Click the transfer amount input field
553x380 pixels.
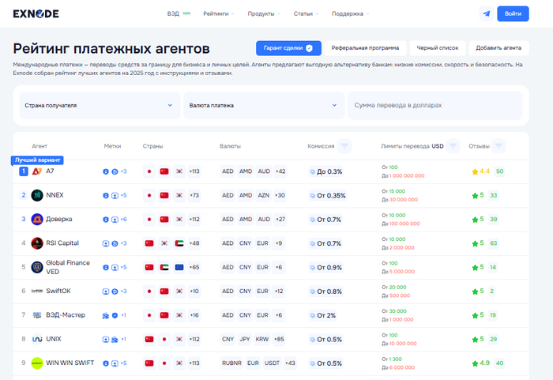(434, 105)
